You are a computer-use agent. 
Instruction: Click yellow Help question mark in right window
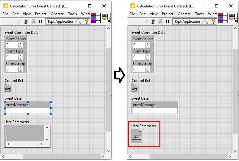[x=214, y=21]
